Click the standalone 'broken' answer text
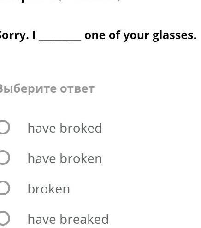Viewport: 201px width, 228px height. coord(49,189)
